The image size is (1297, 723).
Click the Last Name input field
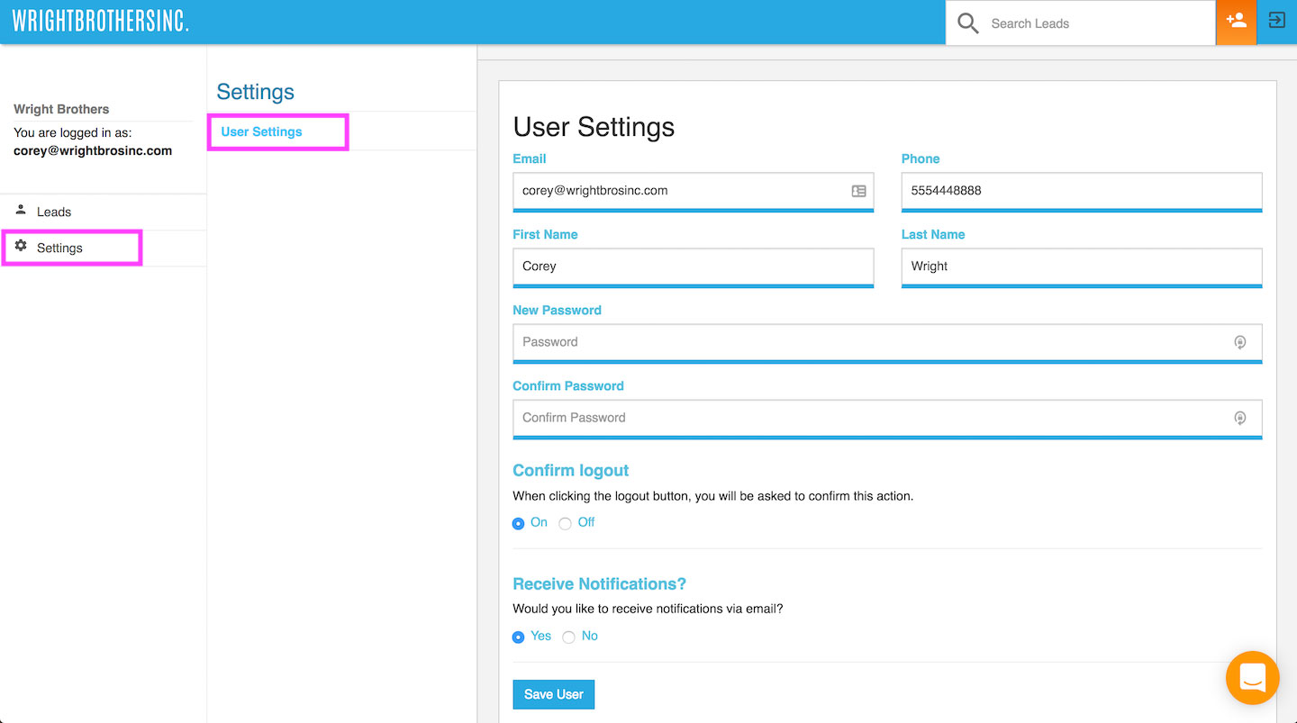pos(1082,267)
